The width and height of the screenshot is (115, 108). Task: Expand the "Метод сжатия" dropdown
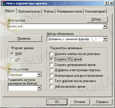(39, 75)
